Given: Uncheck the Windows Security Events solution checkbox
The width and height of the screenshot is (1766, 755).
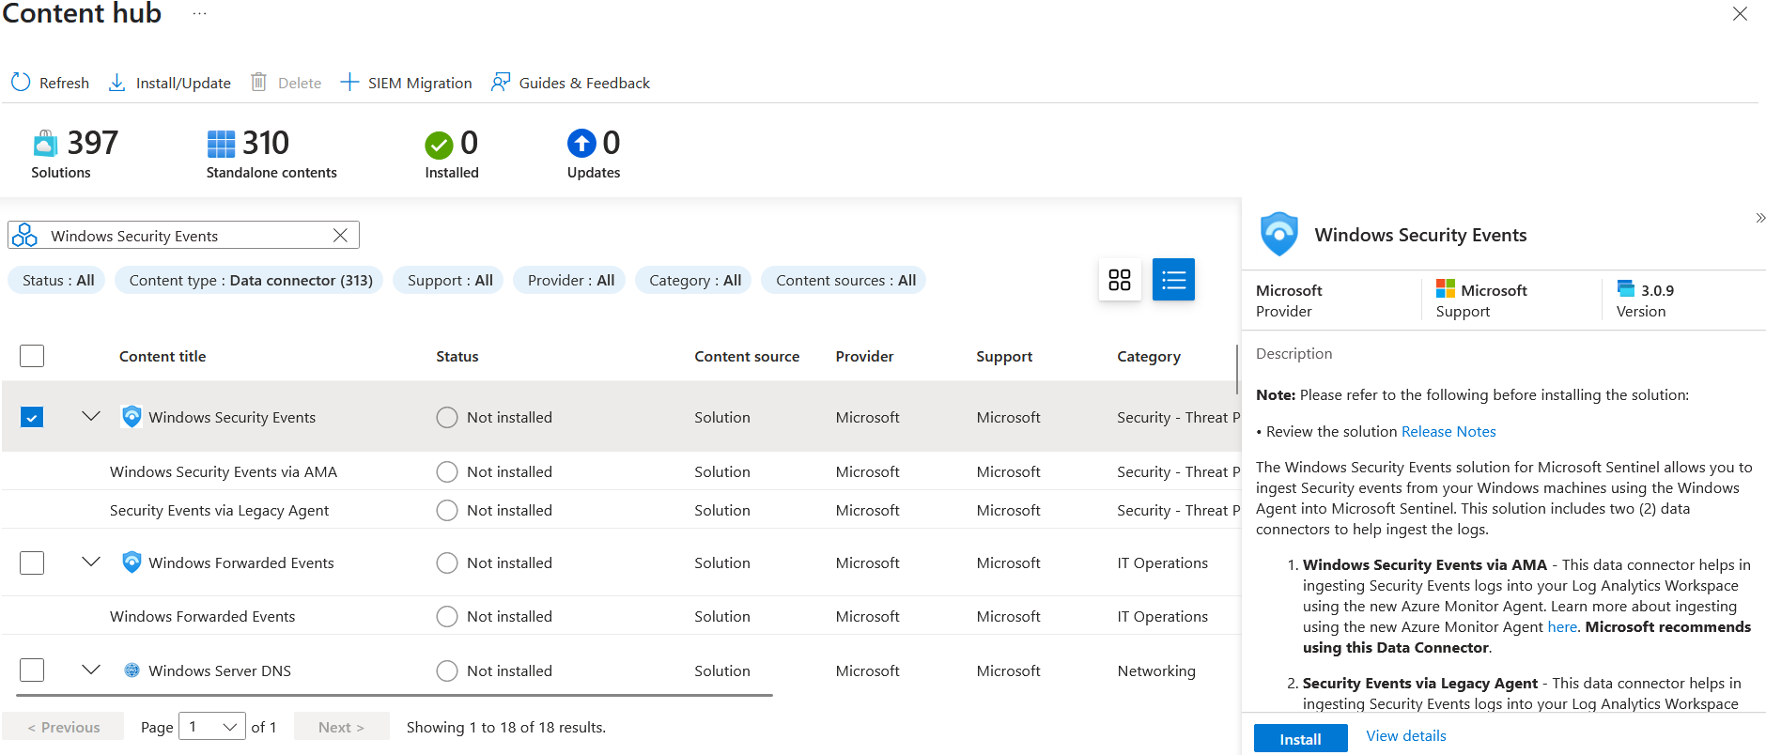Looking at the screenshot, I should pyautogui.click(x=32, y=417).
